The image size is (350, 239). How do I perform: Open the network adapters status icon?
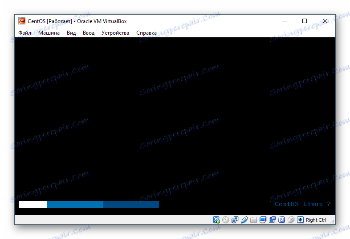tap(235, 220)
